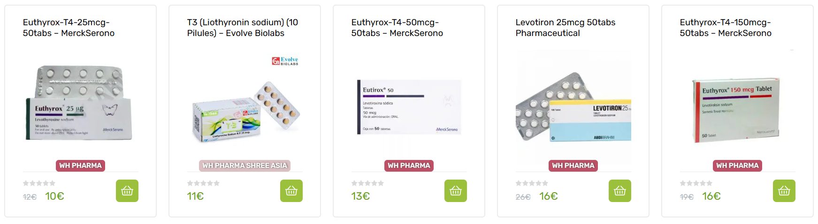Click Euthyrox 25 µg product image
The image size is (818, 224).
80,104
